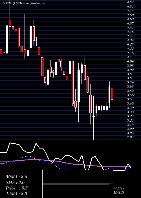Screen dimensions: 141x198
Task: Click the last red candlestick on the chart
Action: pos(112,94)
